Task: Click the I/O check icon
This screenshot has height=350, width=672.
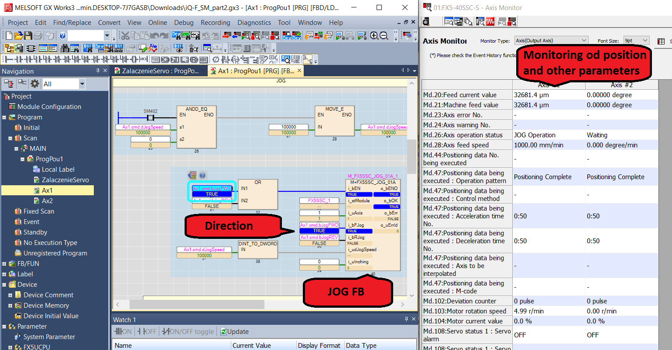Action: [152, 48]
